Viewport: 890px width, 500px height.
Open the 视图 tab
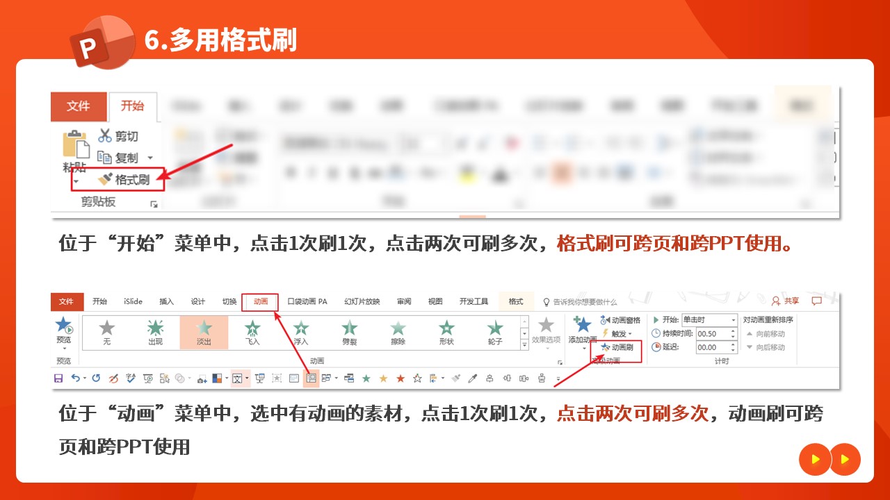tap(435, 301)
